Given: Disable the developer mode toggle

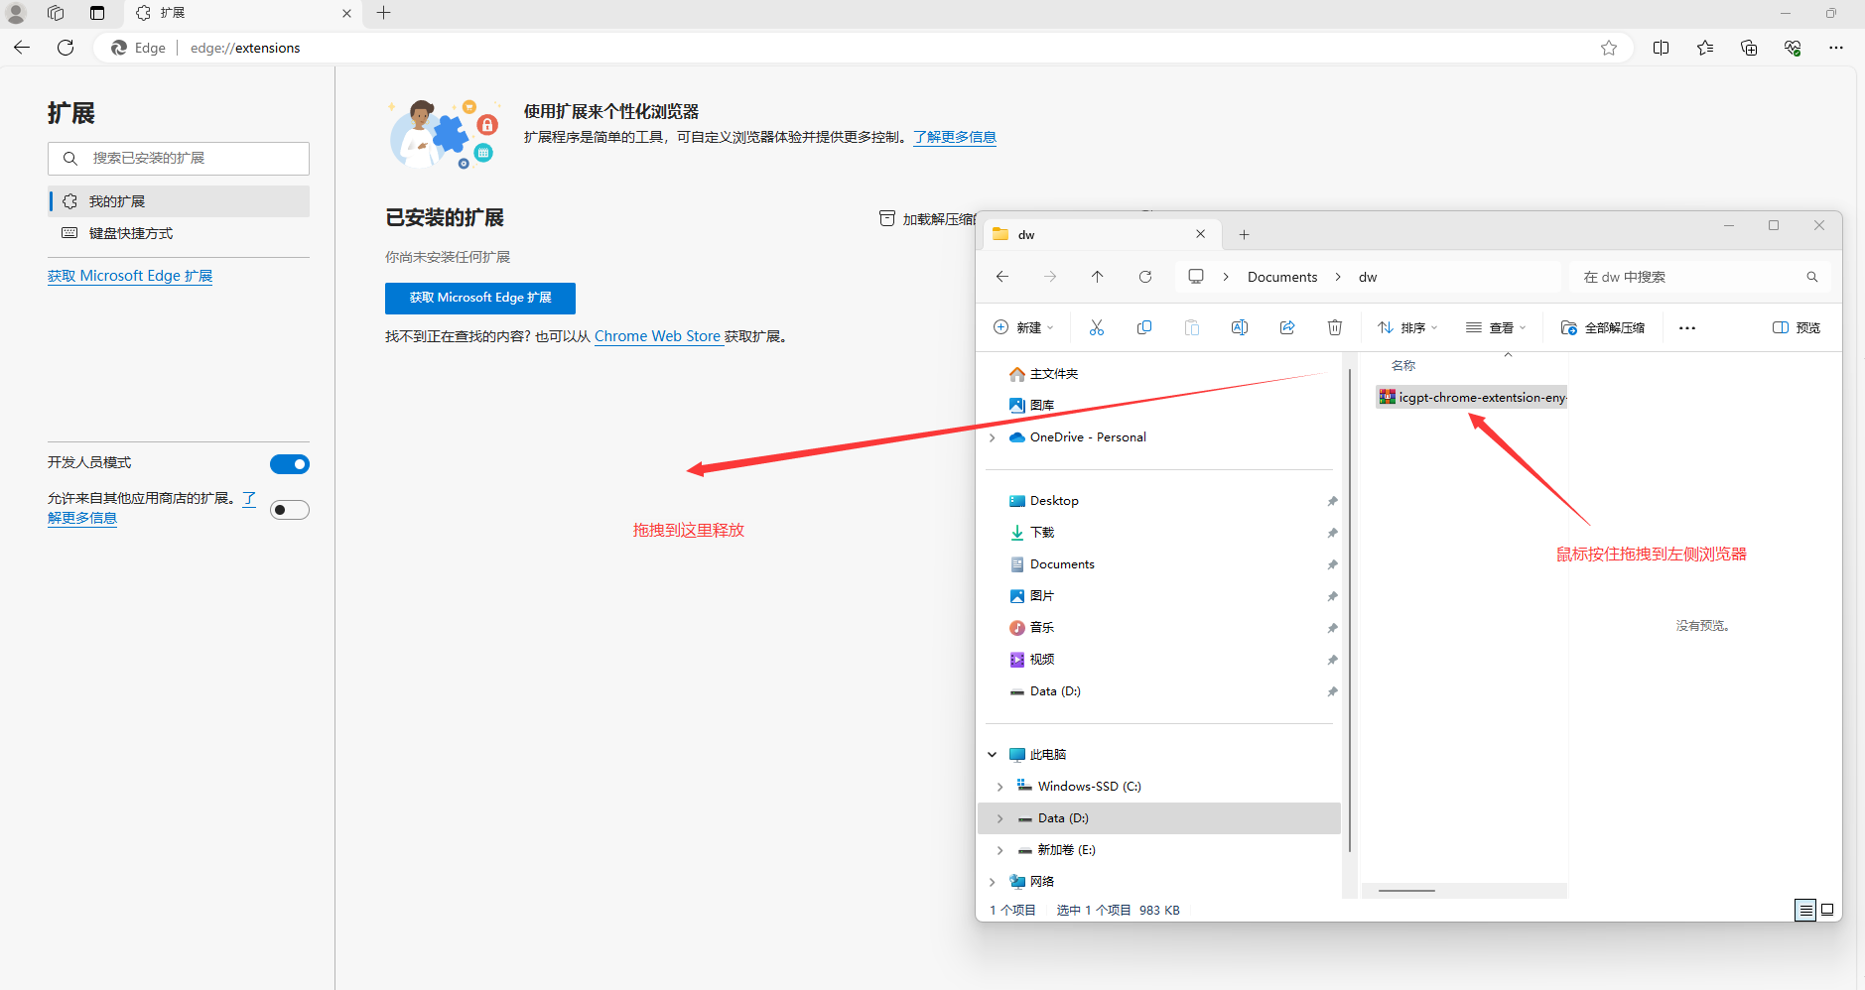Looking at the screenshot, I should tap(290, 464).
